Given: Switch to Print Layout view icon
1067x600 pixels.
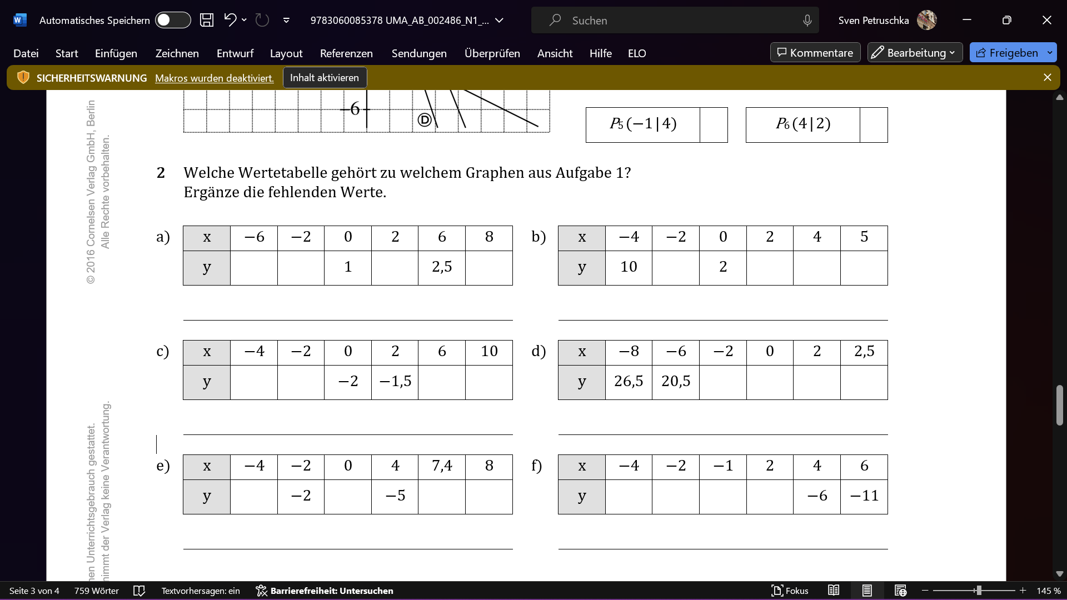Looking at the screenshot, I should (867, 591).
